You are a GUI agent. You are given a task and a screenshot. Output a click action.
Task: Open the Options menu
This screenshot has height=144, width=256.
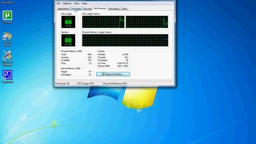point(67,4)
